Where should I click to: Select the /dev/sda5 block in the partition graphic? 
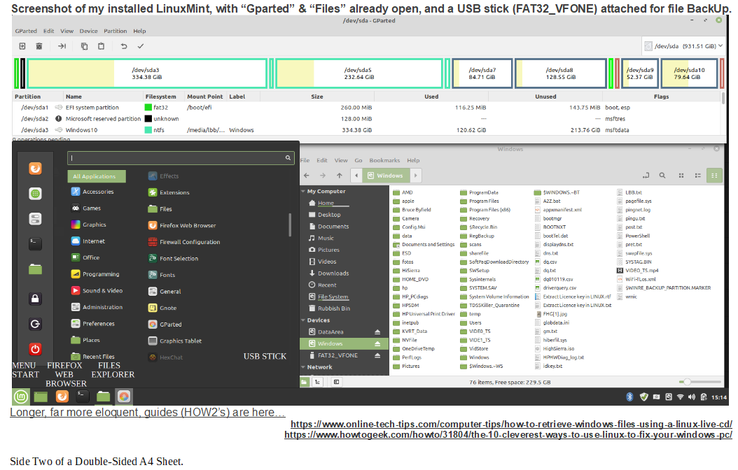(359, 73)
